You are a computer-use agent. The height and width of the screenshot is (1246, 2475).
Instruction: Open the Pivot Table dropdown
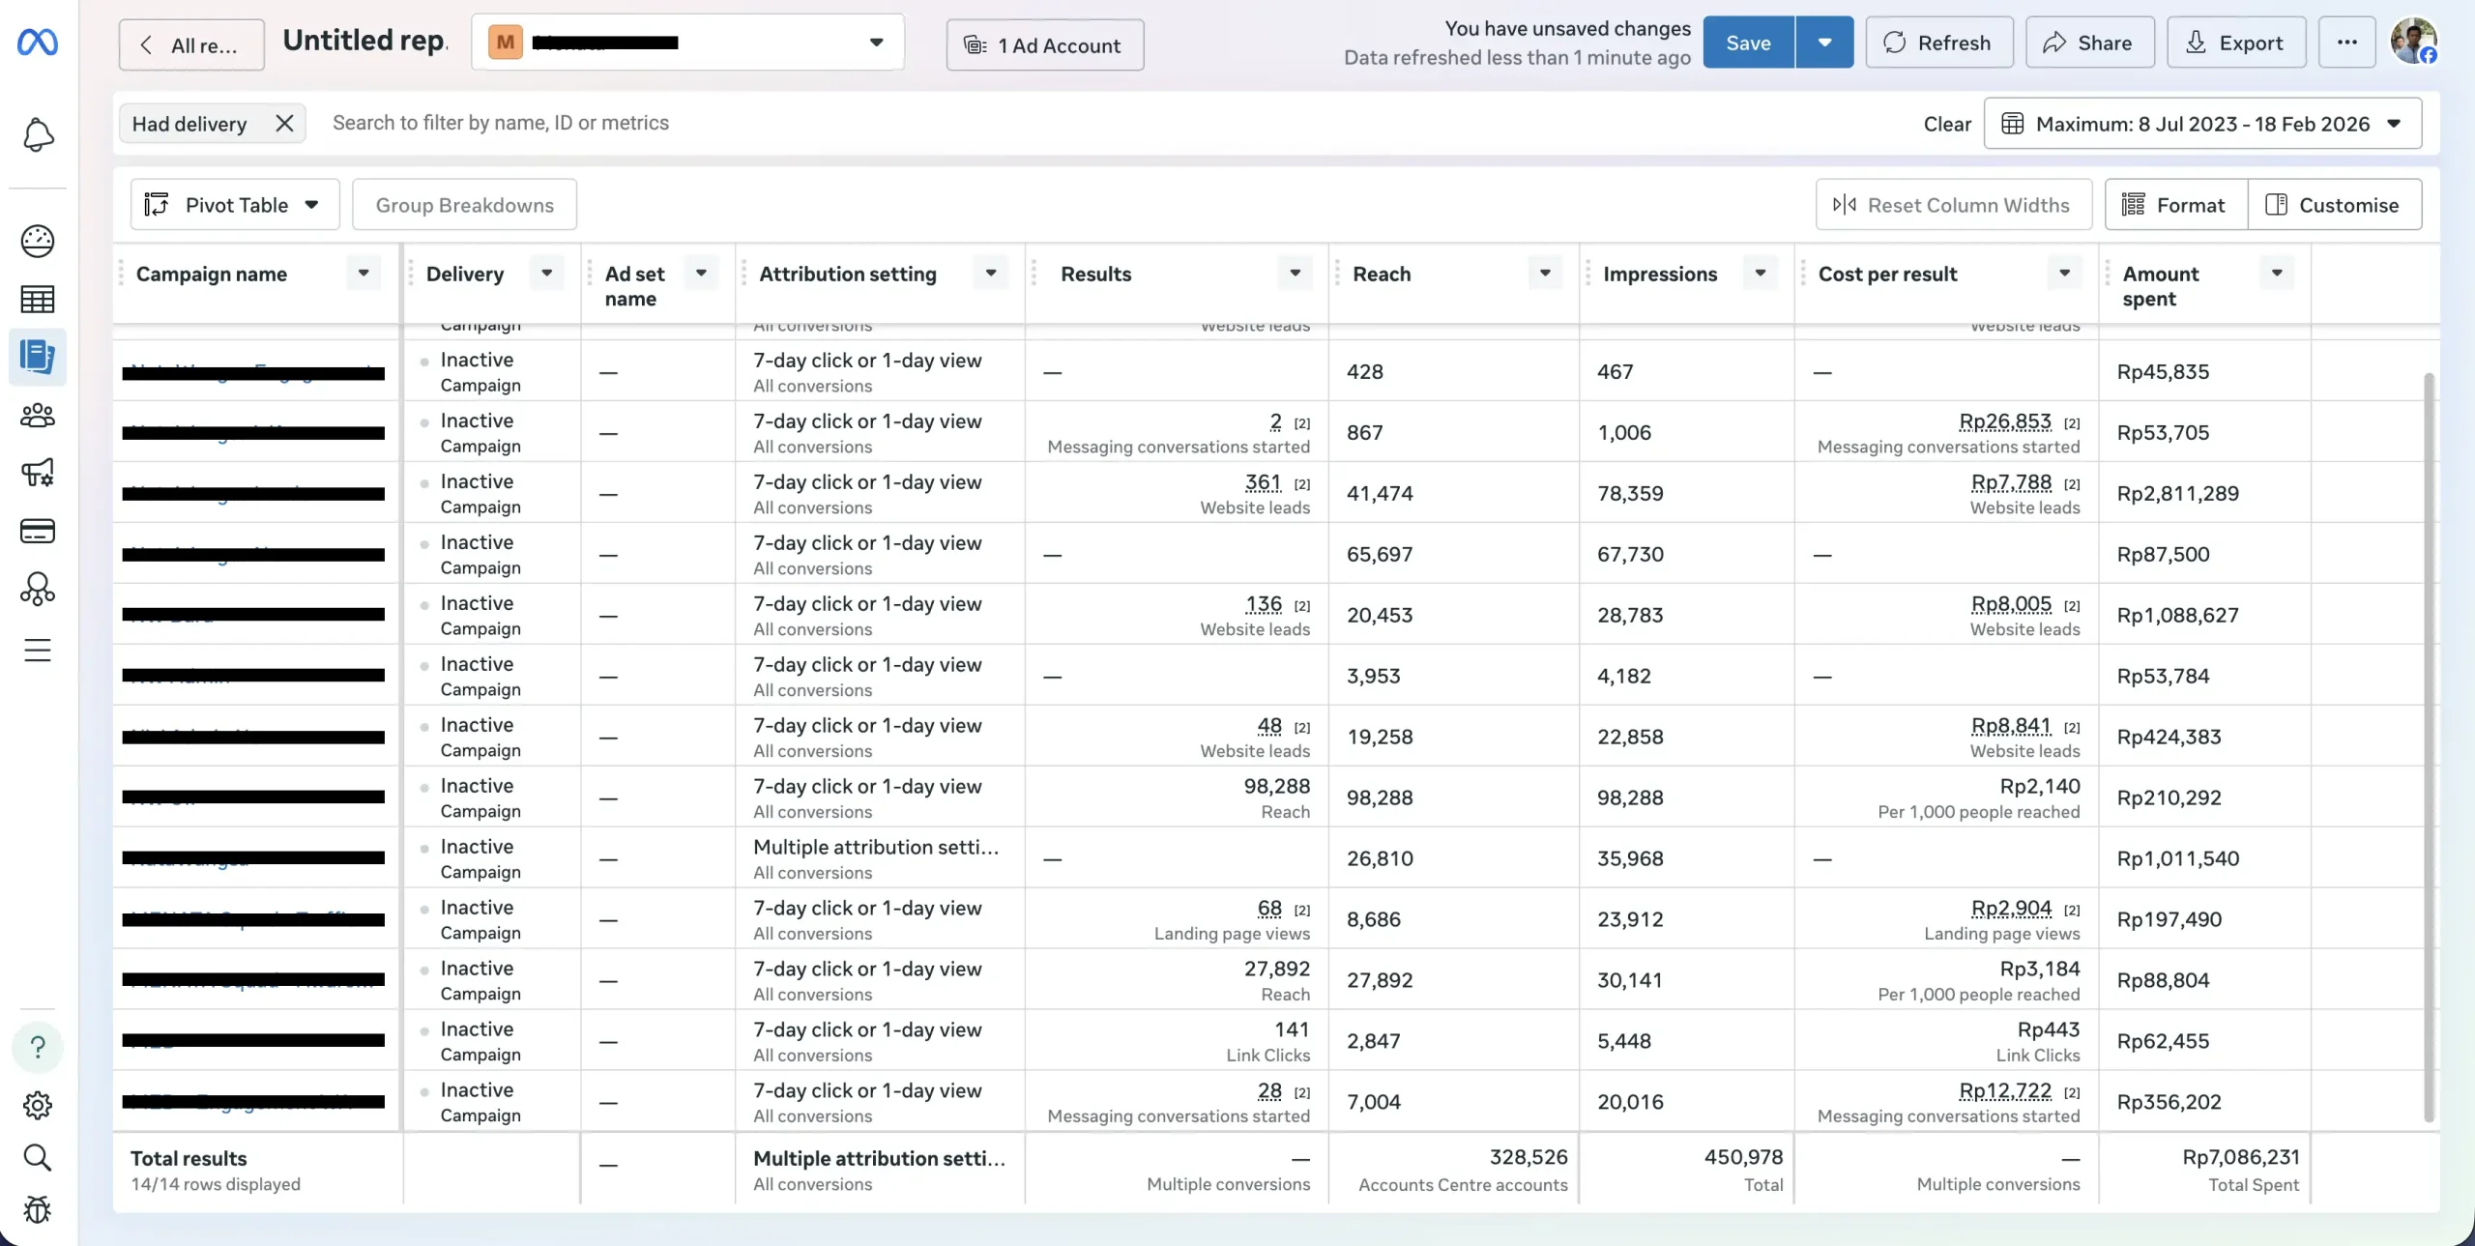(x=235, y=205)
